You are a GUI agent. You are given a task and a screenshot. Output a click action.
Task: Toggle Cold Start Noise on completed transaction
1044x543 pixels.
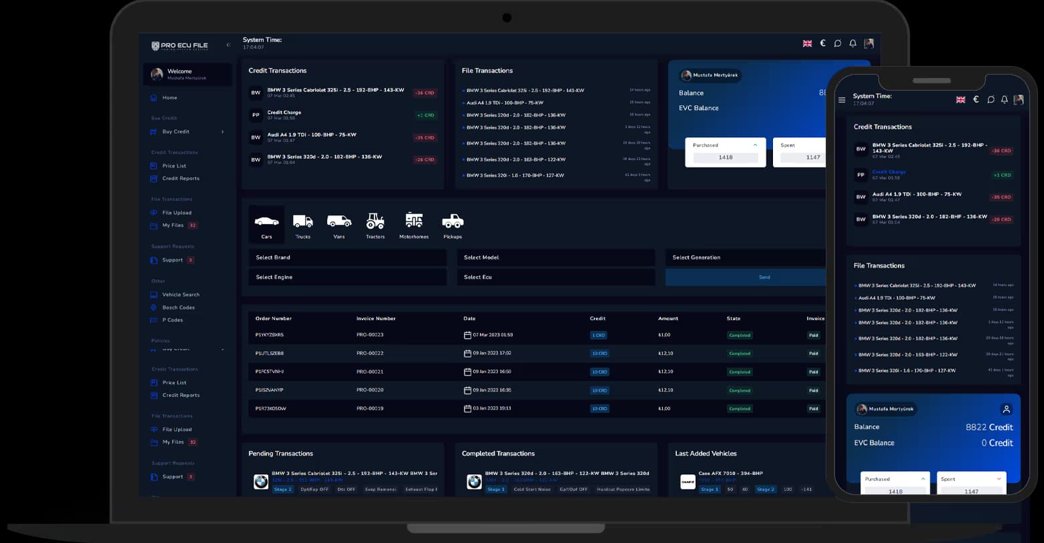pyautogui.click(x=532, y=489)
